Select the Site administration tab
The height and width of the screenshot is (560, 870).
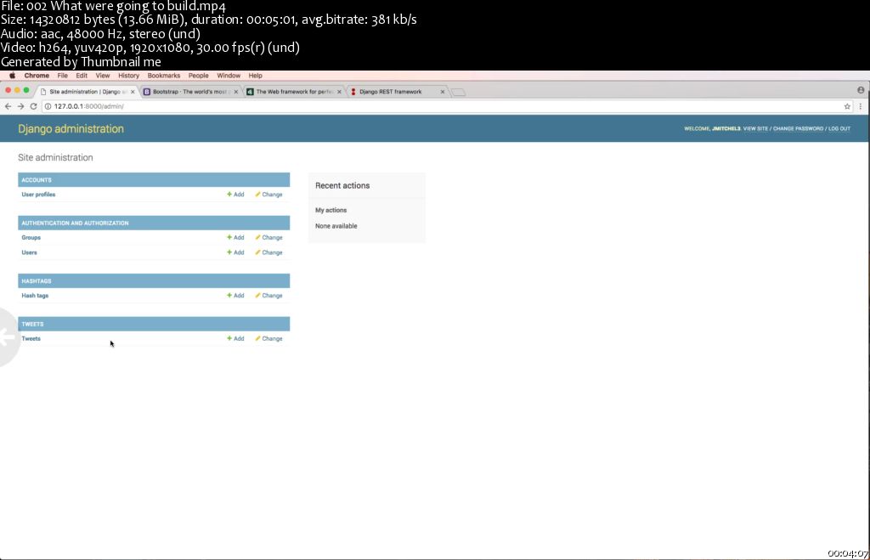point(88,92)
